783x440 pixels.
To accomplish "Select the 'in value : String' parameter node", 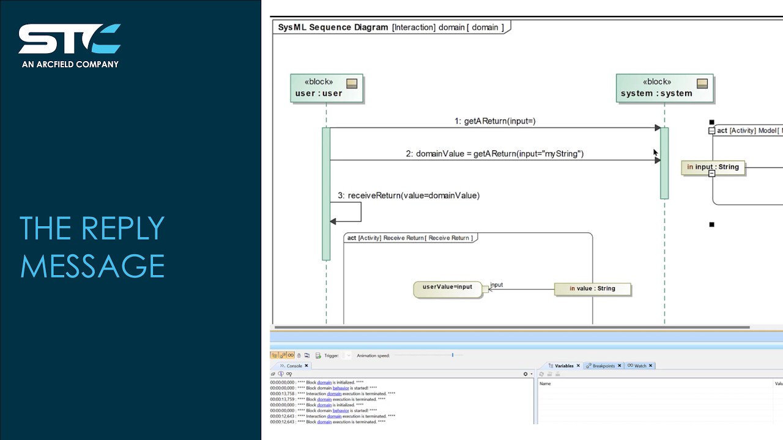I will point(592,288).
